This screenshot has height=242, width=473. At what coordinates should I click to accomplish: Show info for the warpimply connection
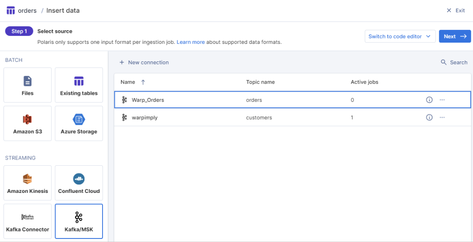click(429, 117)
